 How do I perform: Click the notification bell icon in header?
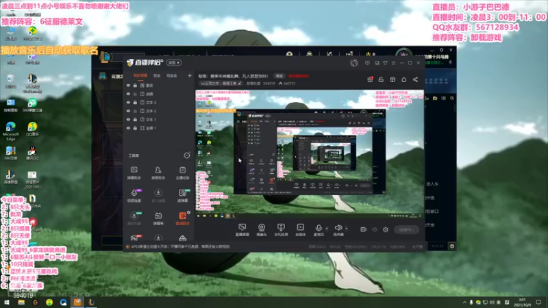click(403, 79)
